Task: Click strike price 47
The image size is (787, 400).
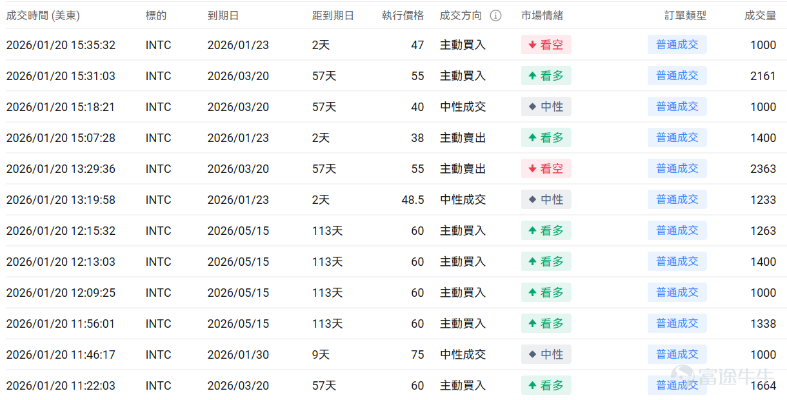Action: pos(418,45)
